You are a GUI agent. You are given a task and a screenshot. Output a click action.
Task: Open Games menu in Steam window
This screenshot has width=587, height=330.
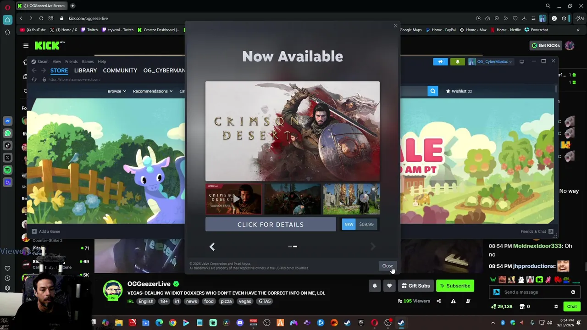click(88, 61)
